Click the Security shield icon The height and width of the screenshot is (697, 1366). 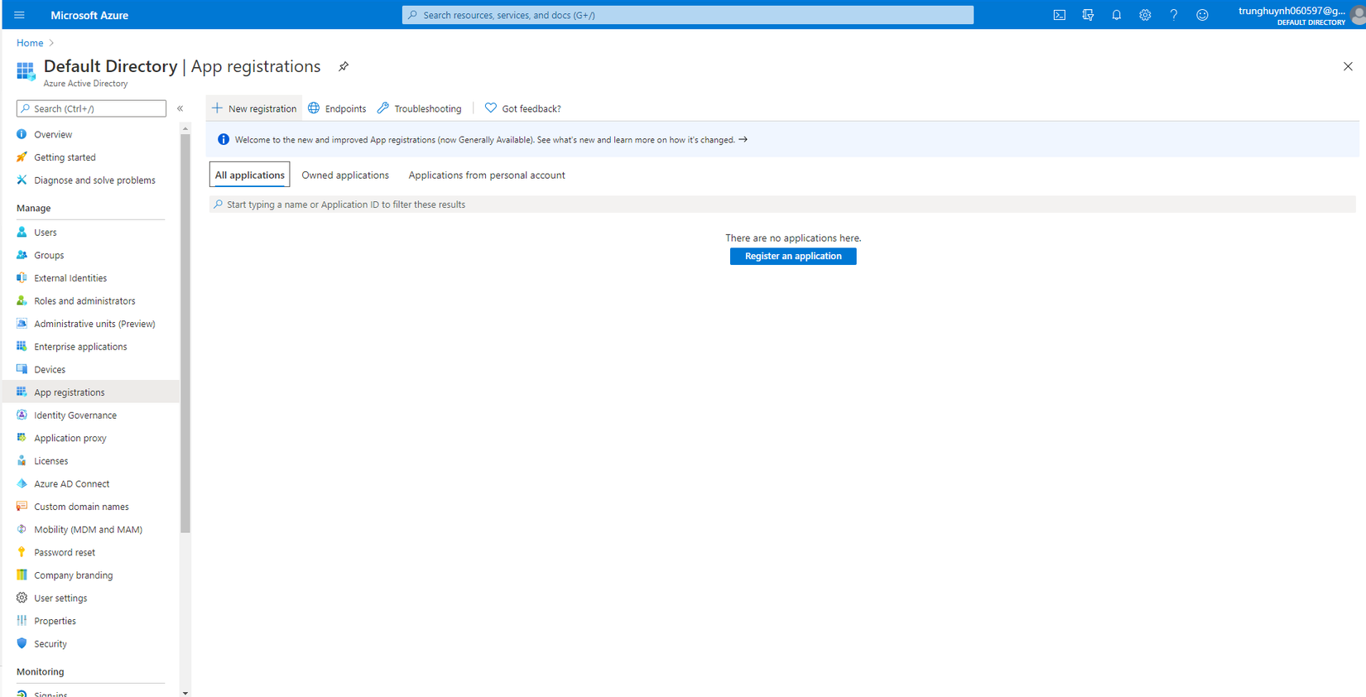click(22, 644)
